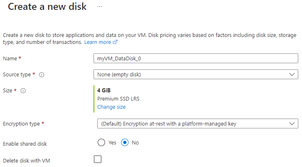The width and height of the screenshot is (302, 167).
Task: Click the 'Delete disk with VM' label
Action: (26, 161)
